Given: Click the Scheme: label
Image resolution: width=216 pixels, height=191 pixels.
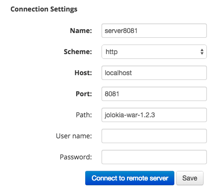Looking at the screenshot, I should 78,52.
